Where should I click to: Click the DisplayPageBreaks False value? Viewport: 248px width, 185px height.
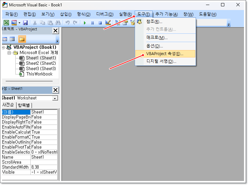pyautogui.click(x=44, y=117)
